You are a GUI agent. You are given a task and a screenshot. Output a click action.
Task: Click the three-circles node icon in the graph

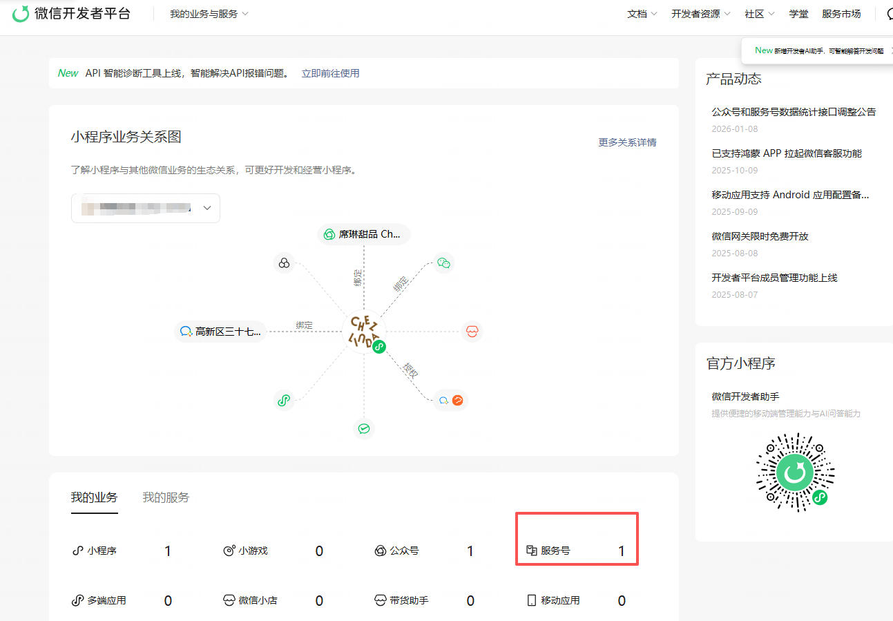(x=284, y=262)
